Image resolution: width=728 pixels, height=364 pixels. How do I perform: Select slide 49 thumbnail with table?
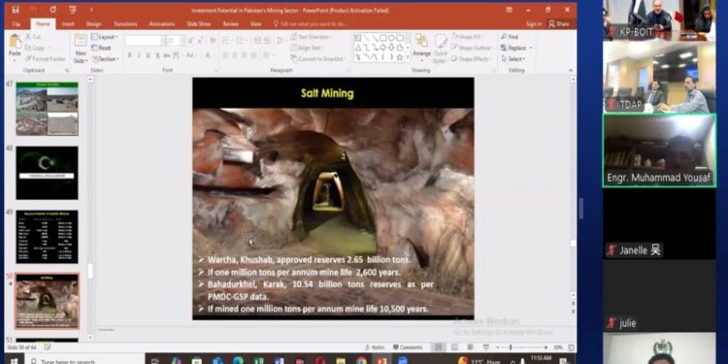pos(47,237)
